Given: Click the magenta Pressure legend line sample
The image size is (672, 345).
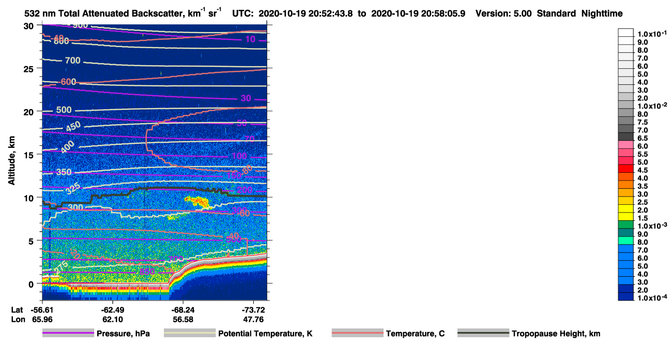Looking at the screenshot, I should (x=68, y=334).
